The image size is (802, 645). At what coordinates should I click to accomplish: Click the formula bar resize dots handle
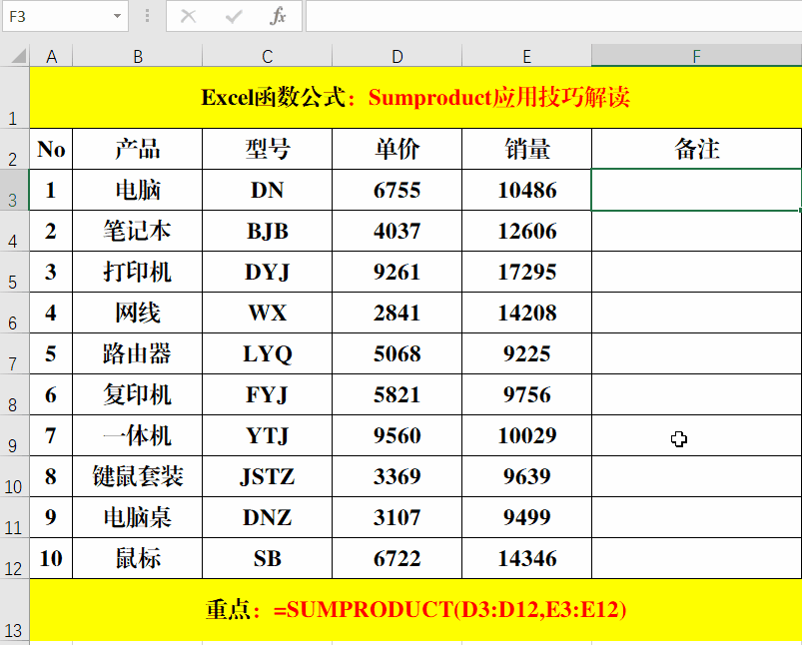(x=147, y=16)
